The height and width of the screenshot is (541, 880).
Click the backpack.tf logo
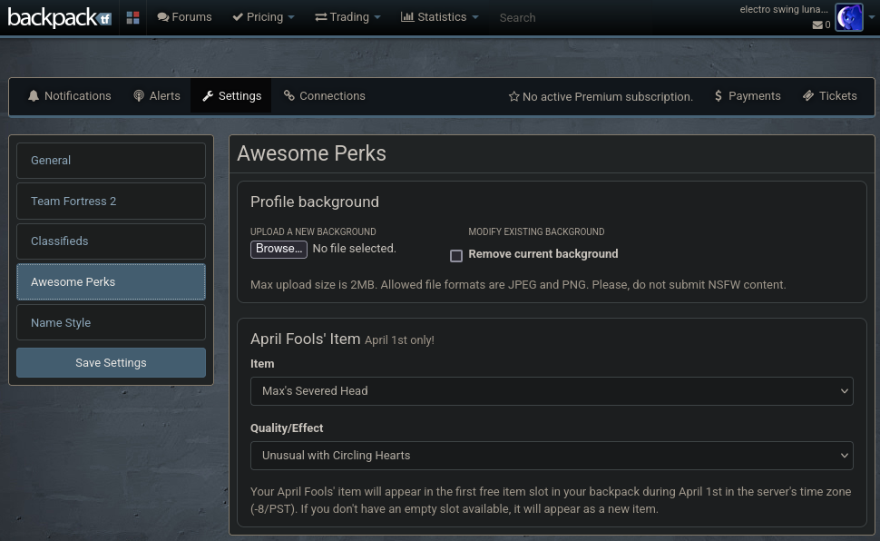coord(59,17)
